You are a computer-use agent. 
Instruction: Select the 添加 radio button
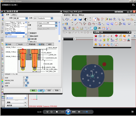coord(40,44)
